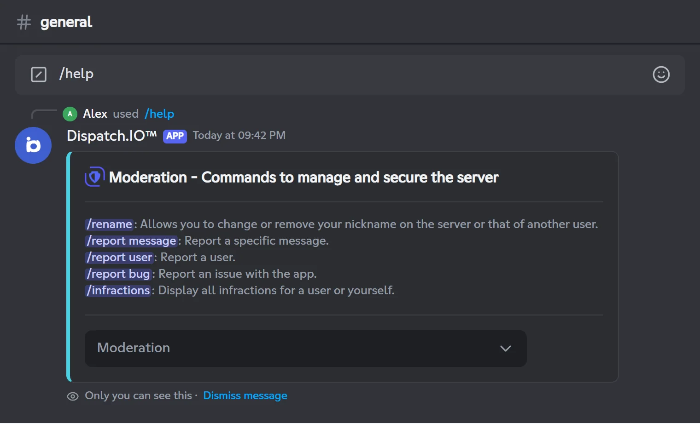The height and width of the screenshot is (424, 700).
Task: Dismiss the ephemeral message
Action: coord(245,395)
